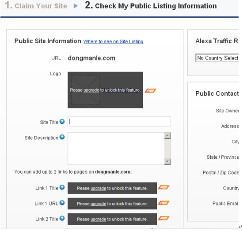Open the No Country Selected dropdown

pos(217,58)
